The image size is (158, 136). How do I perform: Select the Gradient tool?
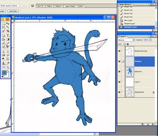point(8,39)
